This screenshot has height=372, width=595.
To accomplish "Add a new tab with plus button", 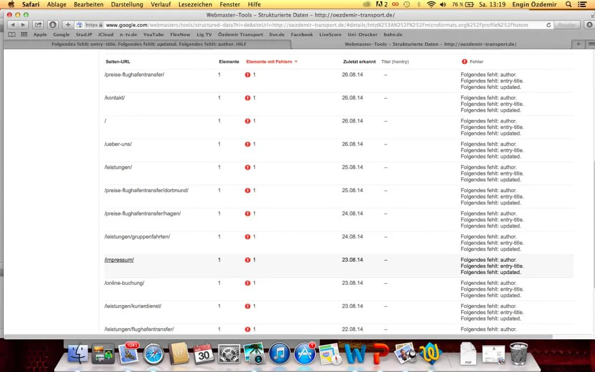I will (578, 44).
